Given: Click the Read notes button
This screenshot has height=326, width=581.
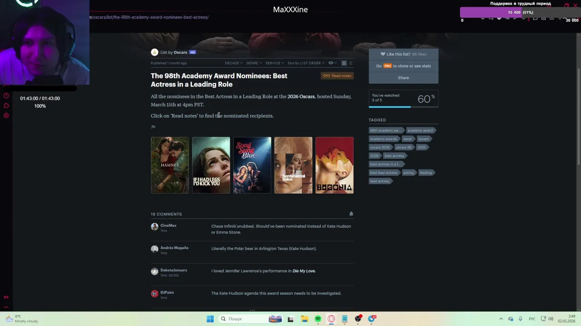Looking at the screenshot, I should (x=337, y=76).
